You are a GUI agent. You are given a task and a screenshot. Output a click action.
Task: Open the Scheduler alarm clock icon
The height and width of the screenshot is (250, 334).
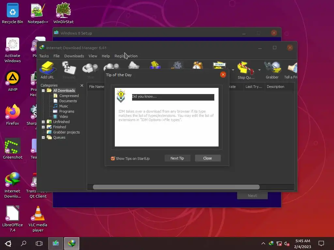coord(198,65)
